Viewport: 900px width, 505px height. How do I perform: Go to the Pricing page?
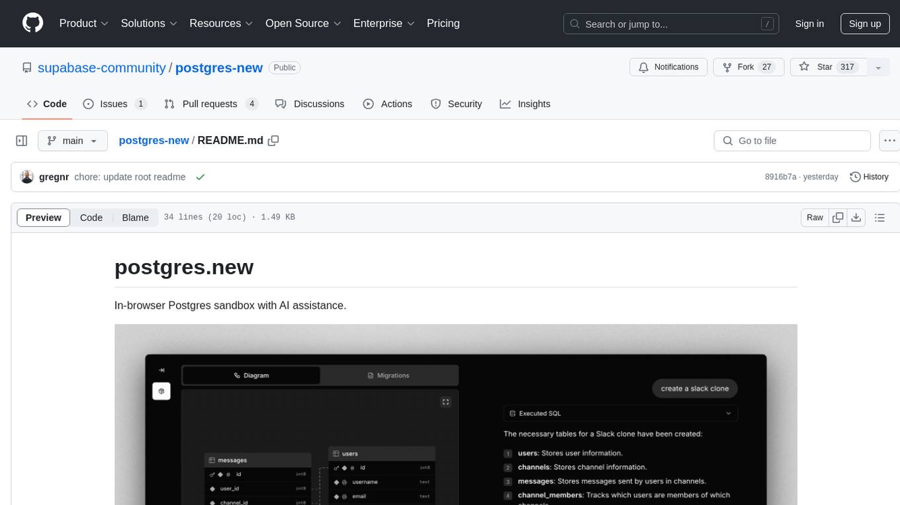(x=443, y=23)
